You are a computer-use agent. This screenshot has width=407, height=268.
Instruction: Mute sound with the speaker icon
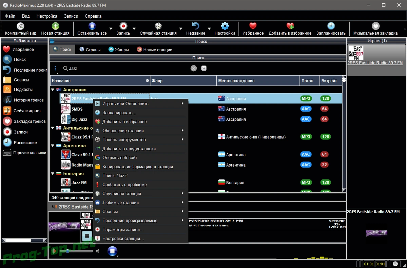click(98, 251)
